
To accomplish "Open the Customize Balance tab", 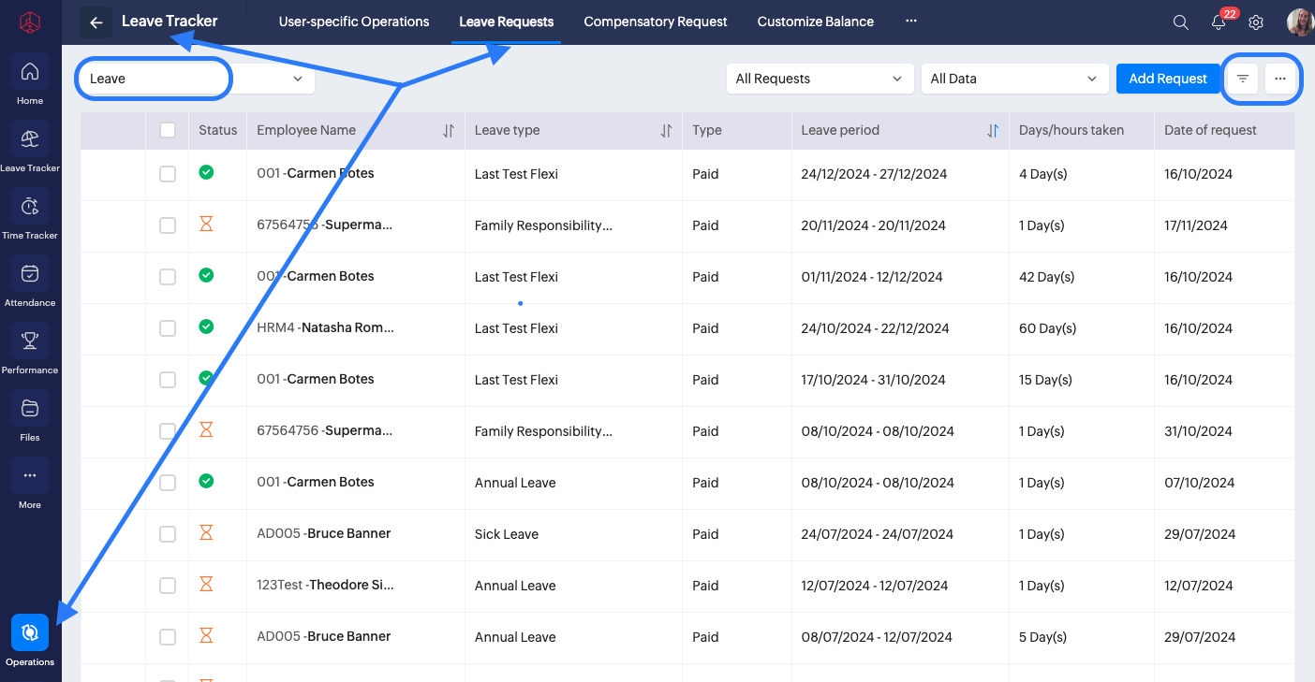I will pos(815,22).
